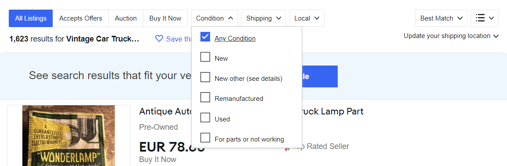Click the Condition chevron arrow
The width and height of the screenshot is (507, 166).
tap(231, 18)
